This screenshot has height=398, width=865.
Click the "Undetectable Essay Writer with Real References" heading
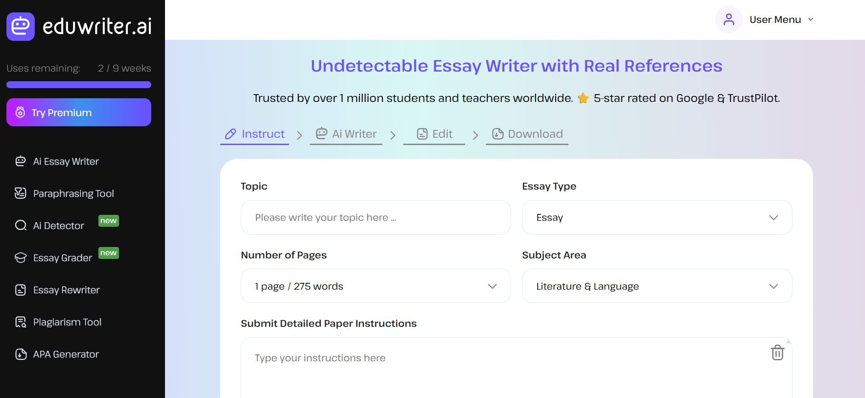click(516, 66)
